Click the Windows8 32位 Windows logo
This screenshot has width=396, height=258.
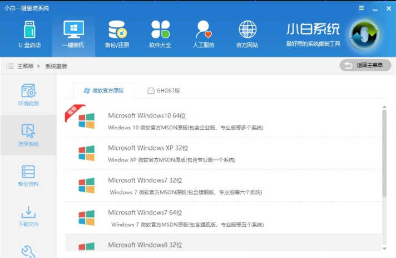pos(86,247)
